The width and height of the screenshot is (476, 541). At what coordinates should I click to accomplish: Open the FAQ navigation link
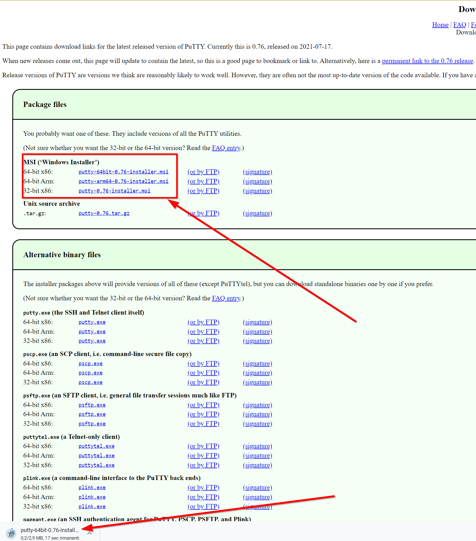point(460,25)
